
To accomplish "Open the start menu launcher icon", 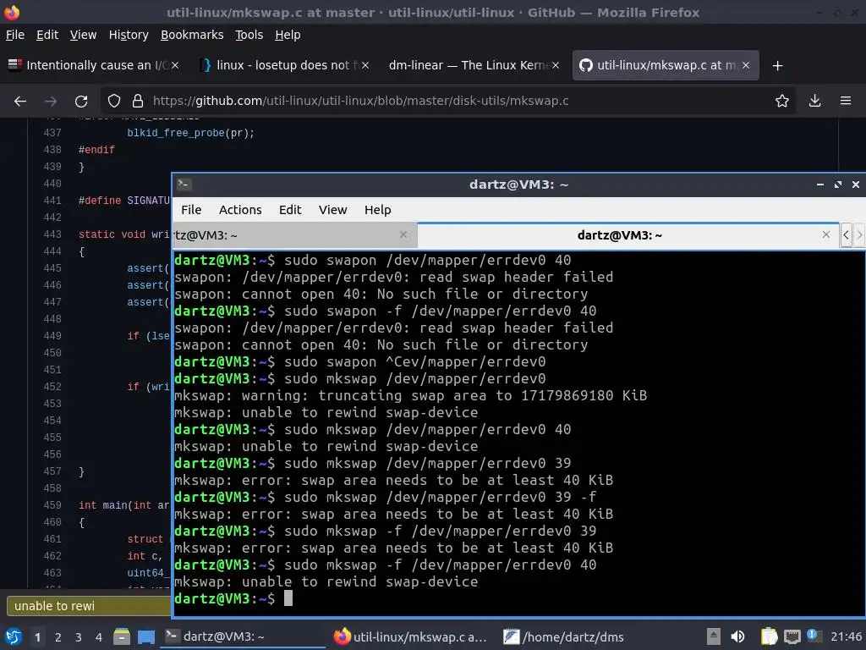I will (x=14, y=636).
